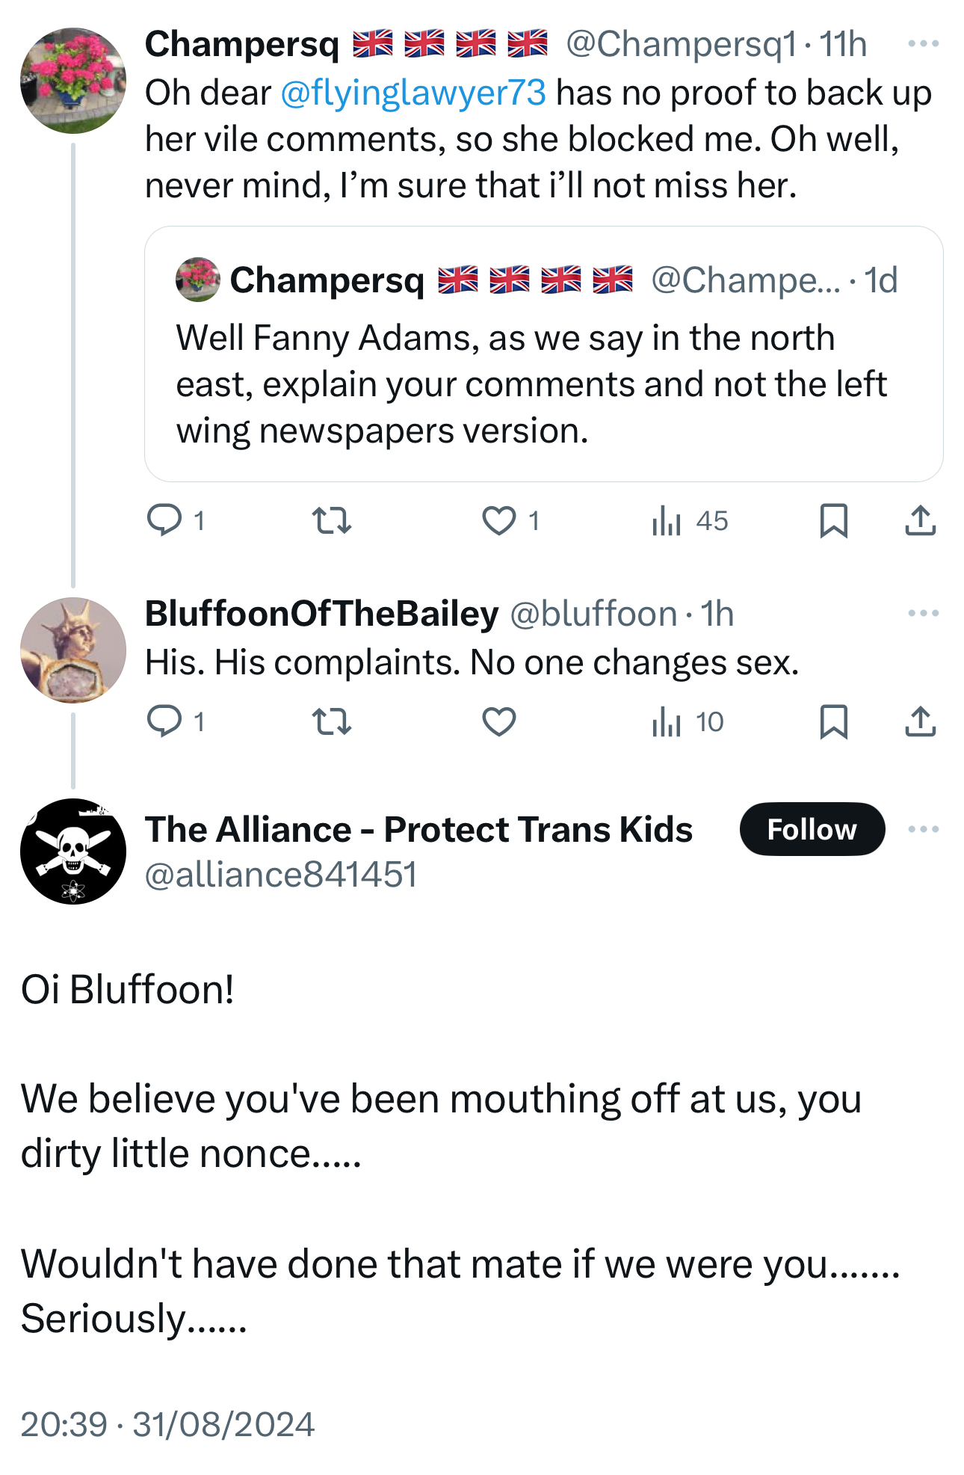The image size is (964, 1475).
Task: Follow The Alliance - Protect Trans Kids
Action: coord(812,829)
